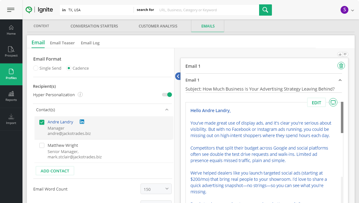Open the user account avatar dropdown
This screenshot has width=359, height=203.
347,10
